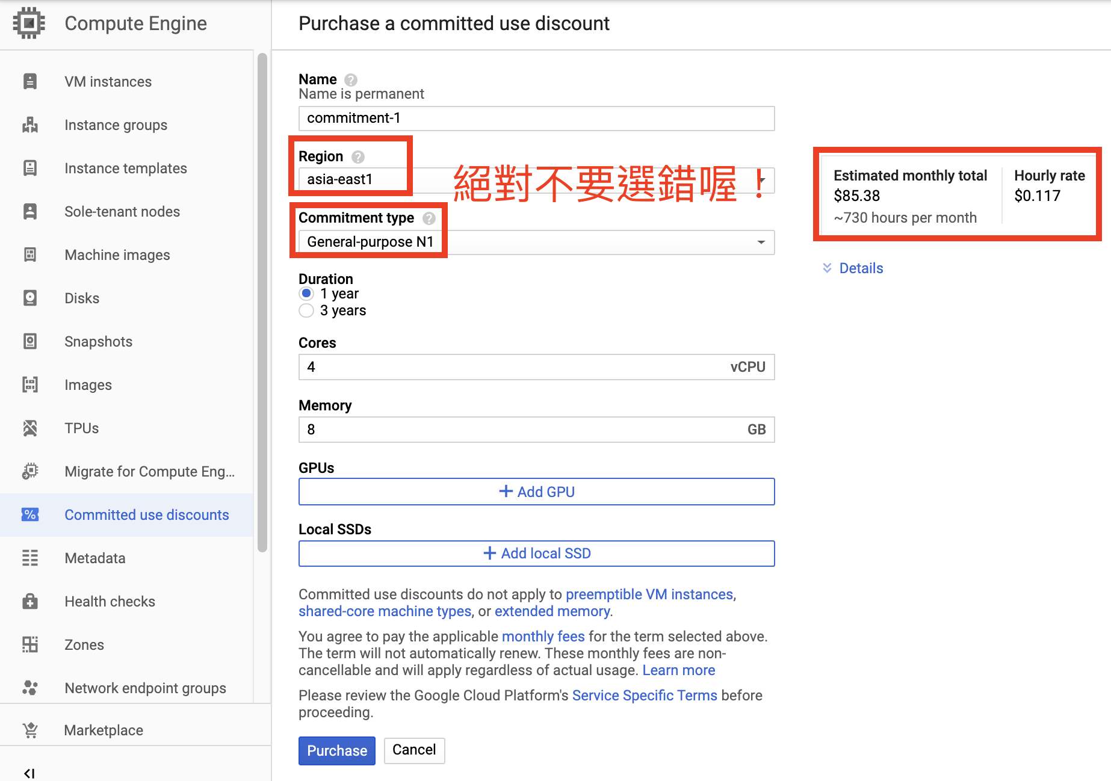Click the commitment-1 name field
Image resolution: width=1111 pixels, height=781 pixels.
click(536, 119)
